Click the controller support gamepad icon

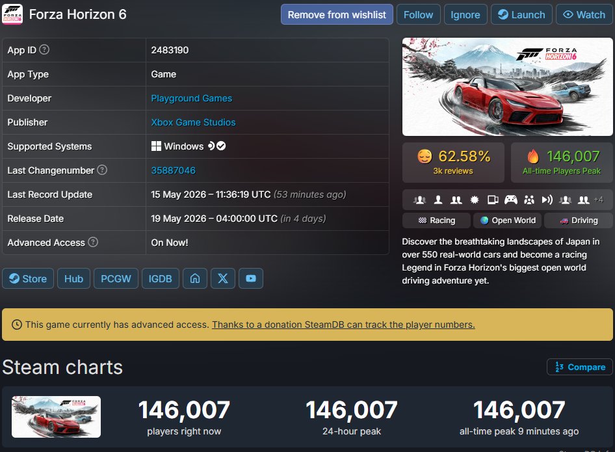click(511, 200)
